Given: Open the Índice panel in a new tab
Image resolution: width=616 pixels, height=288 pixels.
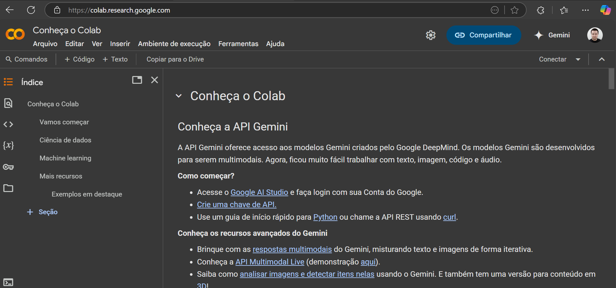Looking at the screenshot, I should pyautogui.click(x=137, y=80).
